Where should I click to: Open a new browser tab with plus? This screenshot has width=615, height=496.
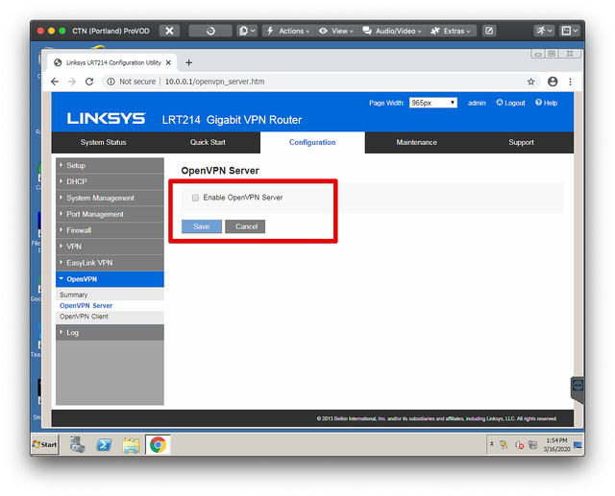(x=188, y=62)
